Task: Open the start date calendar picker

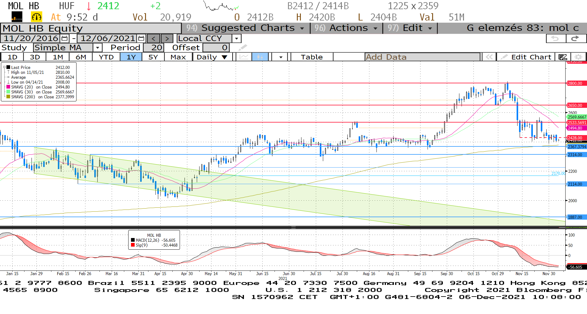Action: (65, 38)
